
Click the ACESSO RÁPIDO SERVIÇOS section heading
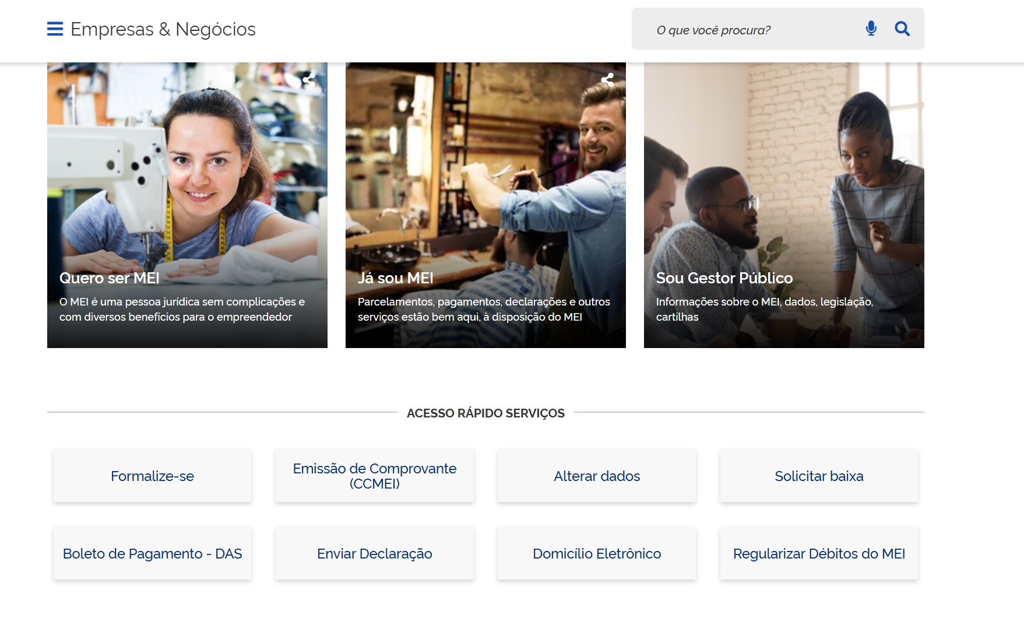click(x=485, y=413)
